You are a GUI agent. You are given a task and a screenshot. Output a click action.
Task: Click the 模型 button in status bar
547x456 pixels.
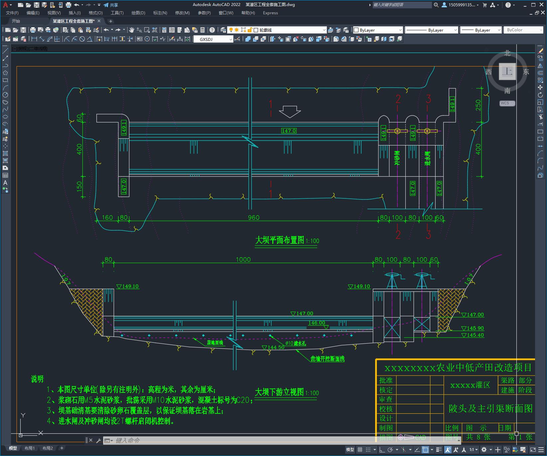(350, 450)
